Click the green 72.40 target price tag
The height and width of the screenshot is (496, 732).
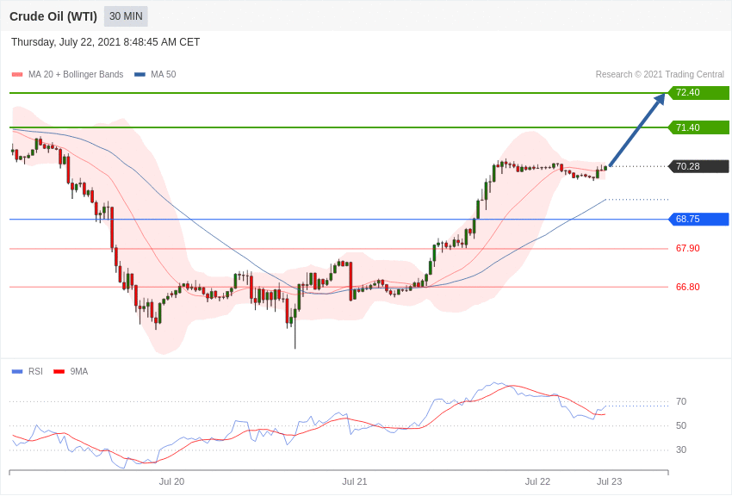click(698, 93)
